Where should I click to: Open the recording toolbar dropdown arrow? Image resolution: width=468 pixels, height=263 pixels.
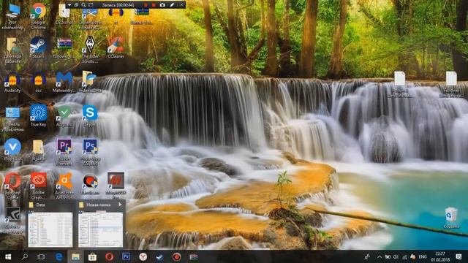69,5
